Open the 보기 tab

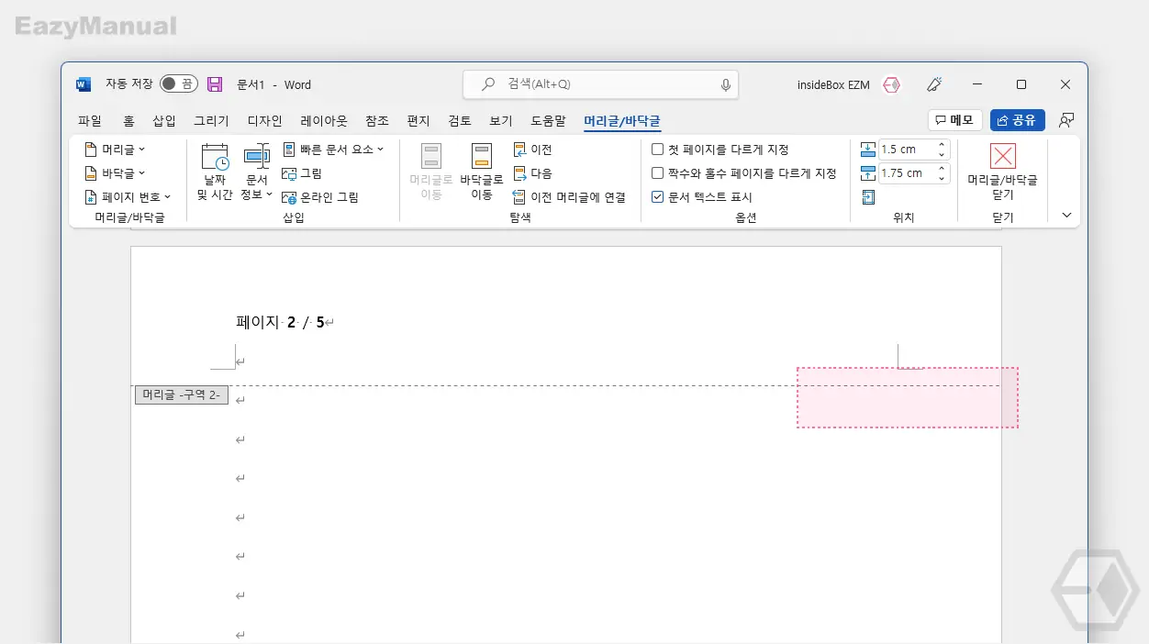click(x=501, y=120)
